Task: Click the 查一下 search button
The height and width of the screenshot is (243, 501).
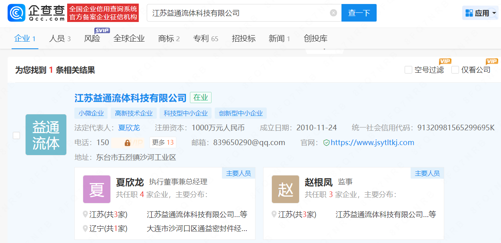Action: coord(359,13)
